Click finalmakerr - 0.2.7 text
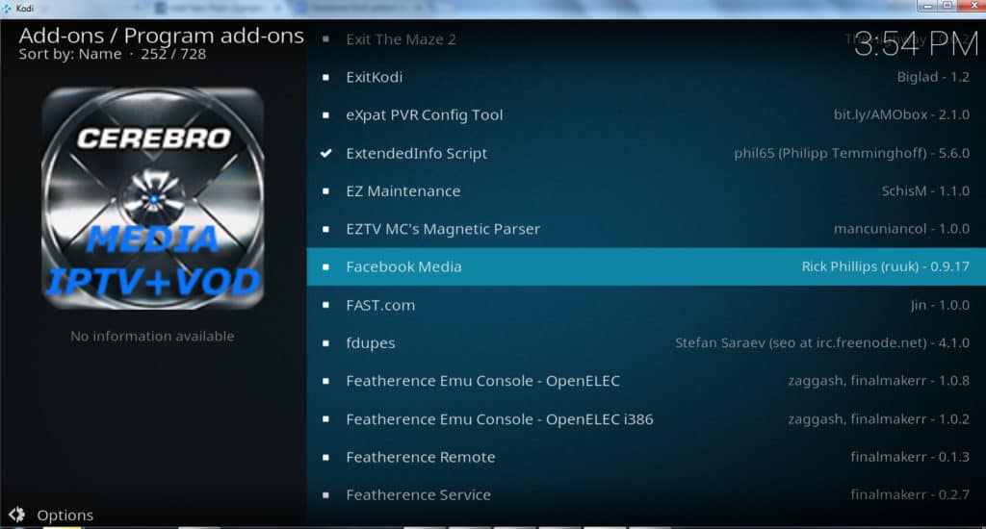This screenshot has width=986, height=529. coord(910,494)
